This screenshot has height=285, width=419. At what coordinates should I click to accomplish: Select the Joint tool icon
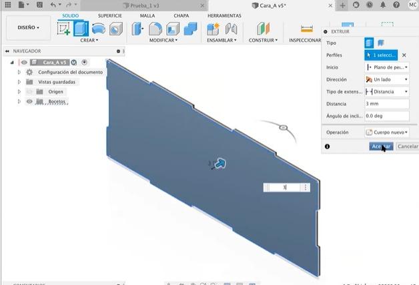tap(231, 29)
